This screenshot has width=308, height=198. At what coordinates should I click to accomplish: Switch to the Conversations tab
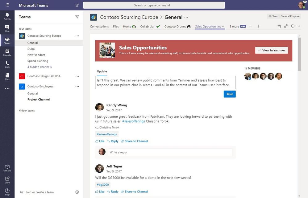pos(99,26)
